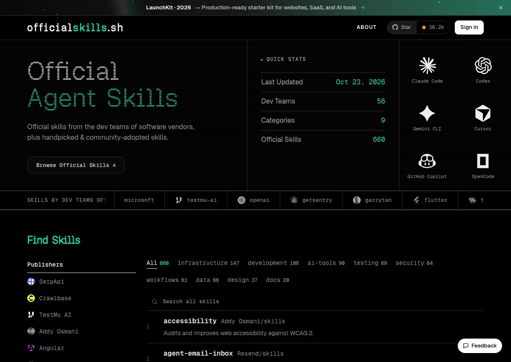Screen dimensions: 511x362
Task: Select garrytan in dev teams strip
Action: pos(372,200)
